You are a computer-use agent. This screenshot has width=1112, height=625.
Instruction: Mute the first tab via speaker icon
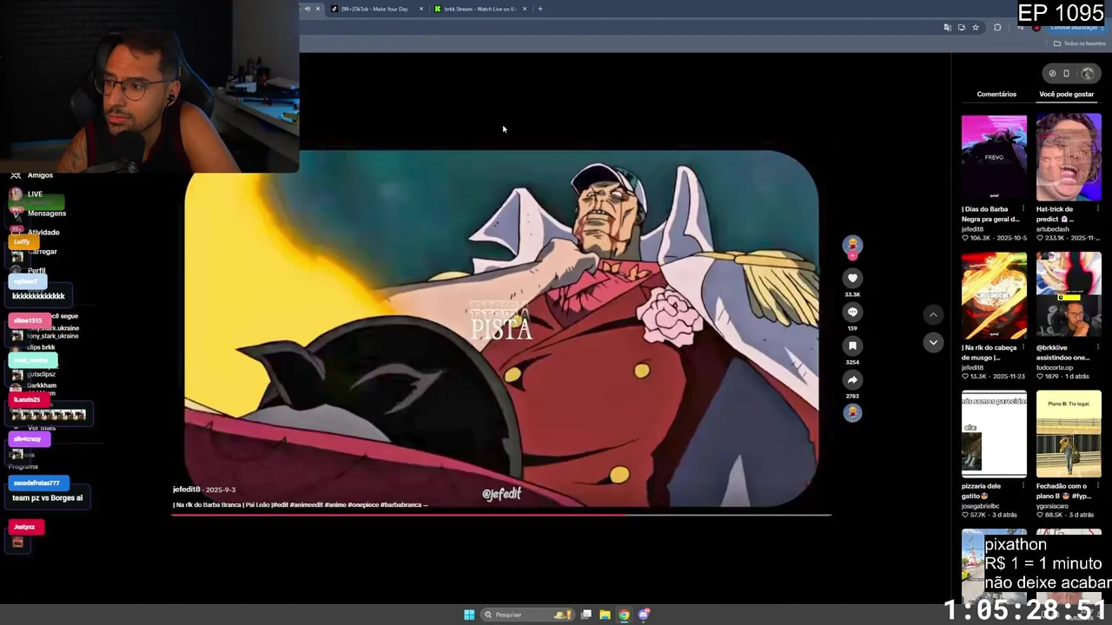coord(307,9)
